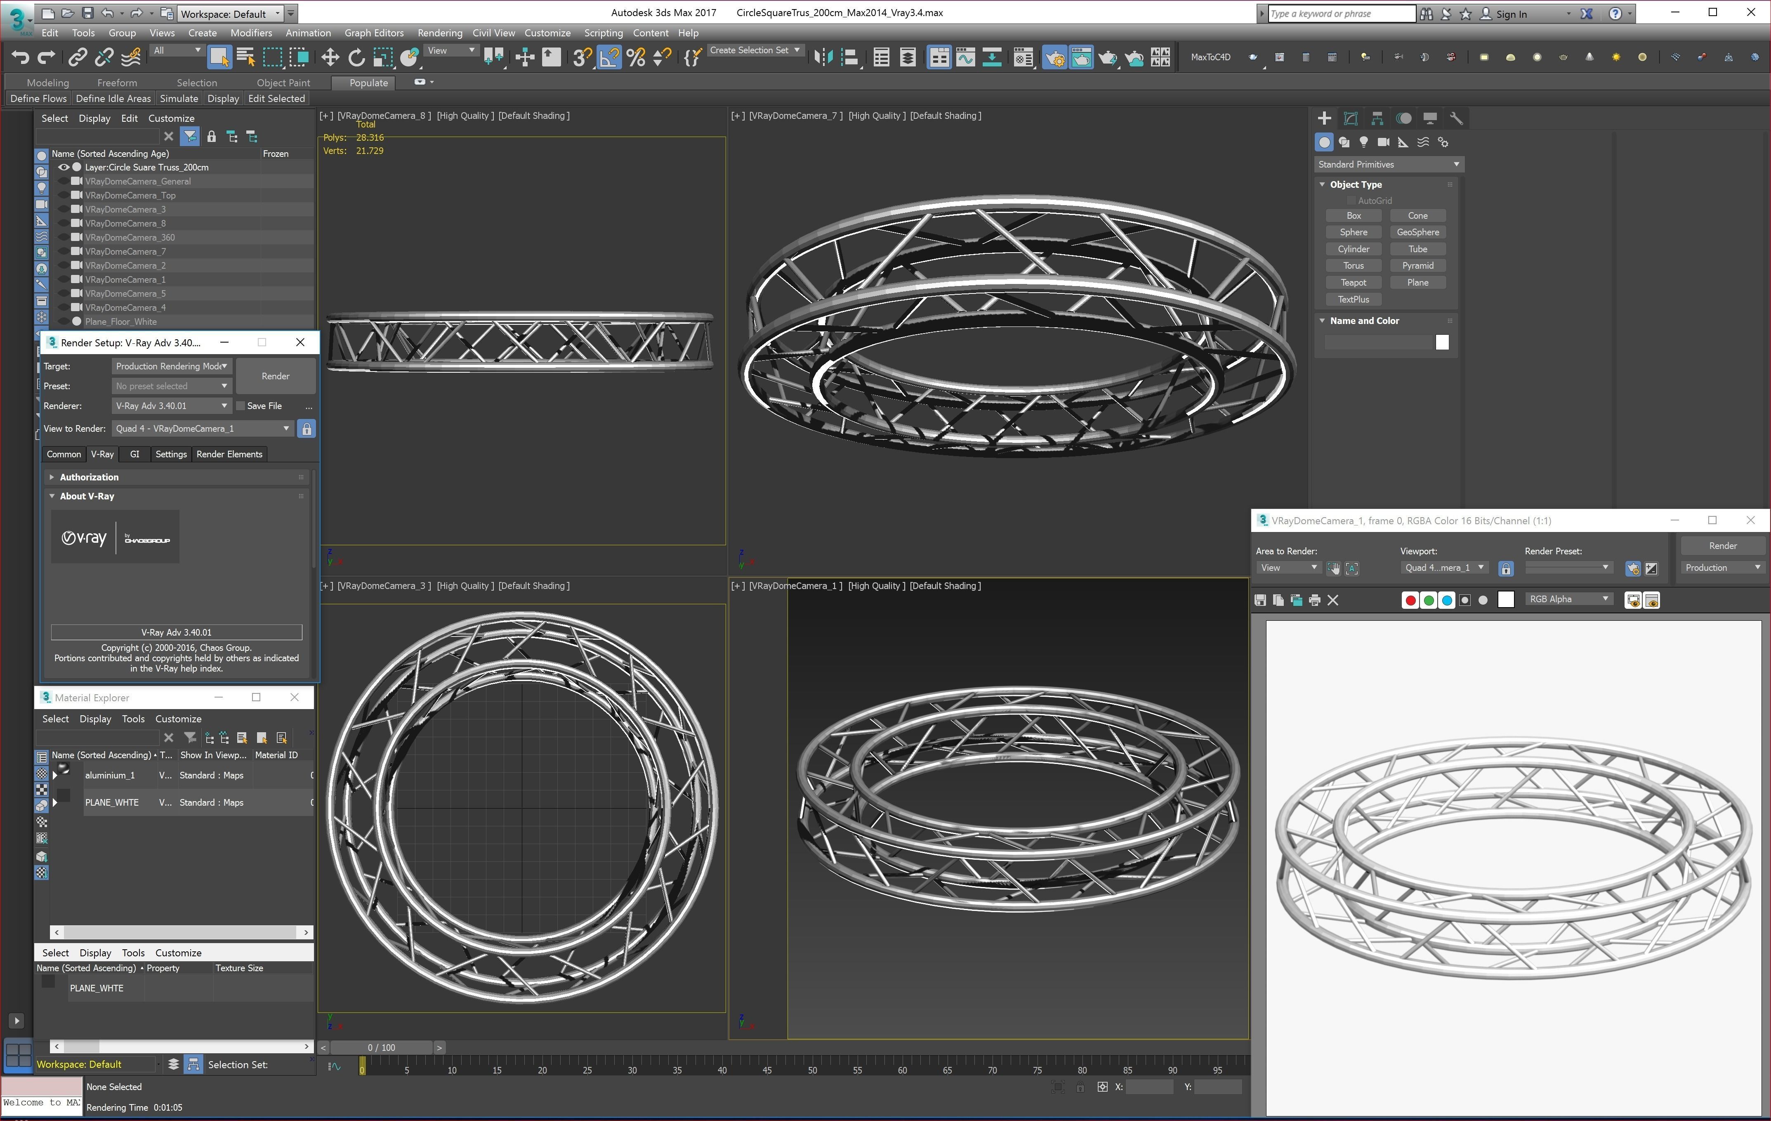Open the Modifiers menu
This screenshot has height=1121, width=1771.
pyautogui.click(x=251, y=33)
